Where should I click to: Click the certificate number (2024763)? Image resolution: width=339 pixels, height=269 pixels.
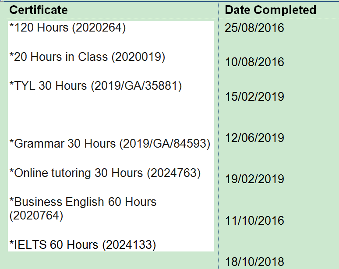pos(174,173)
